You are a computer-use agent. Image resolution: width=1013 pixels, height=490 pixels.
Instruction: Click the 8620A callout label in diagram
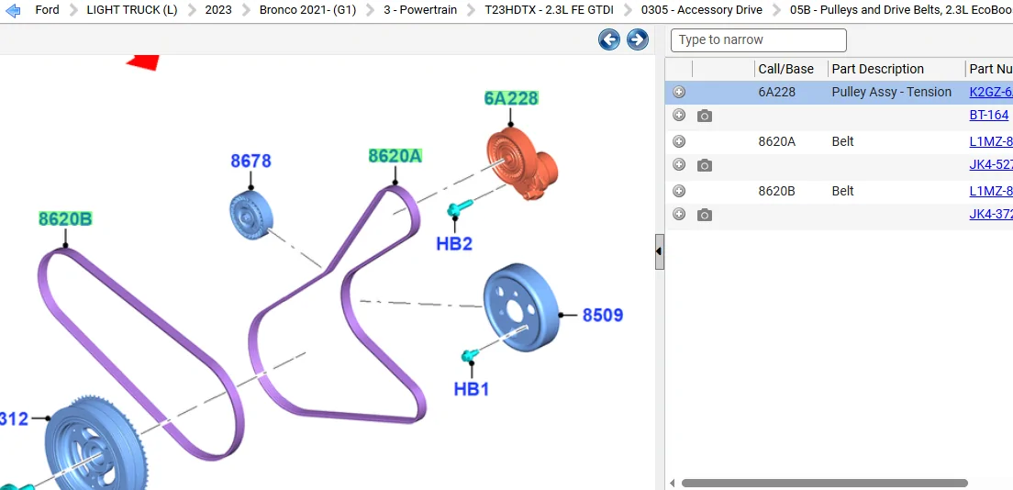click(x=395, y=156)
